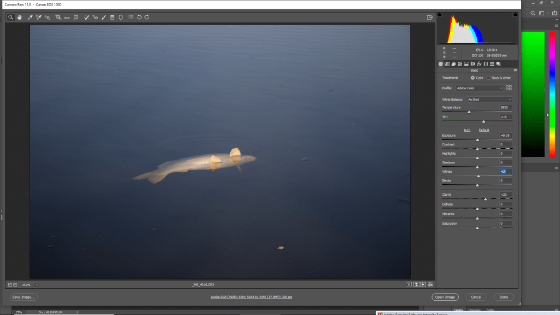Switch to the Tone Curve panel tab
Image resolution: width=560 pixels, height=315 pixels.
click(447, 63)
